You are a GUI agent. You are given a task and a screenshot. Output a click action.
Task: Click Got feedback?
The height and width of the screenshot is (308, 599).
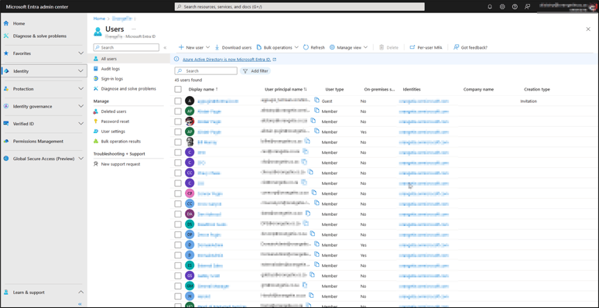471,47
